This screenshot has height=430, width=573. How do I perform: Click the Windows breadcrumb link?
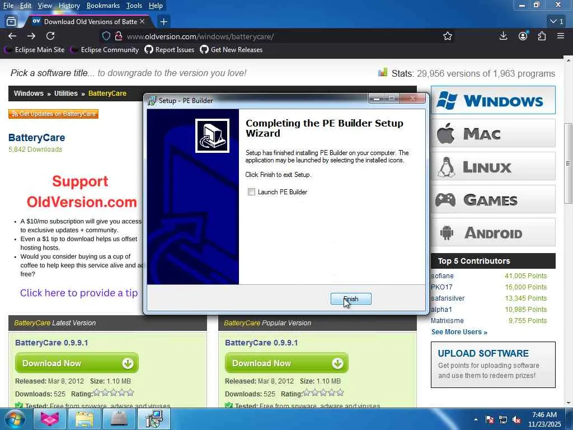pyautogui.click(x=29, y=94)
